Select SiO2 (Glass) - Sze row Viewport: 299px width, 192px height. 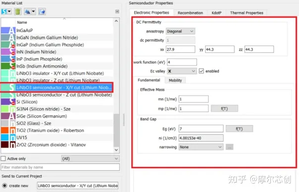coord(57,123)
